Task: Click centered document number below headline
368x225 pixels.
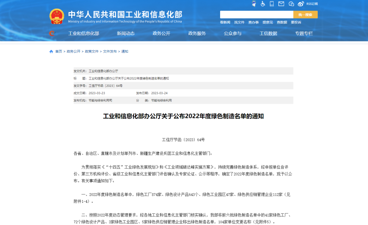Action: (183, 140)
